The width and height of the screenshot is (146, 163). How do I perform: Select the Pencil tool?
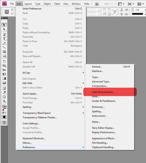click(x=4, y=43)
